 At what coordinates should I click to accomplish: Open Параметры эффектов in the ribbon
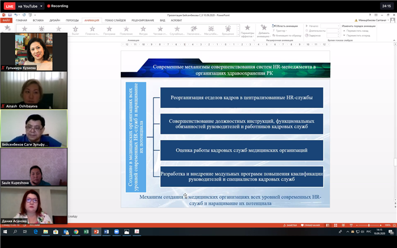[x=247, y=30]
